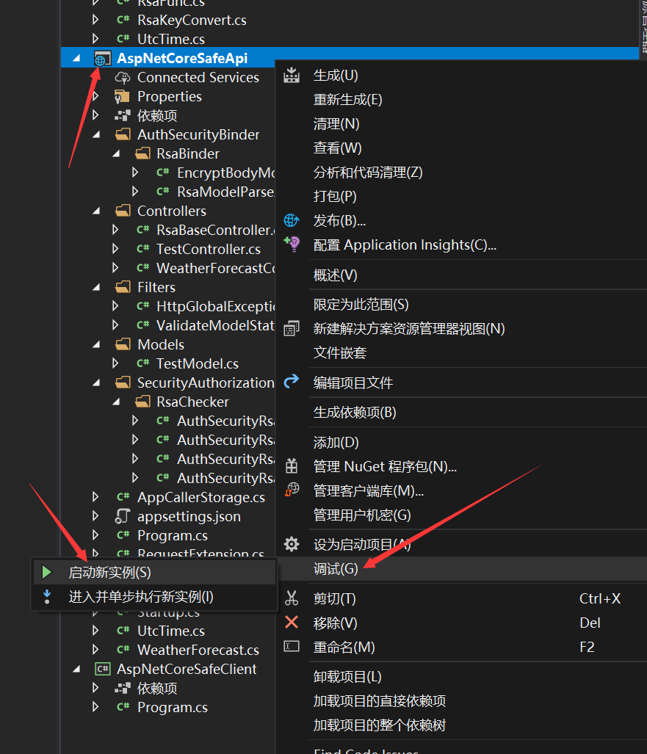Choose 概述(V) Overview menu entry
Image resolution: width=647 pixels, height=754 pixels.
[x=336, y=275]
